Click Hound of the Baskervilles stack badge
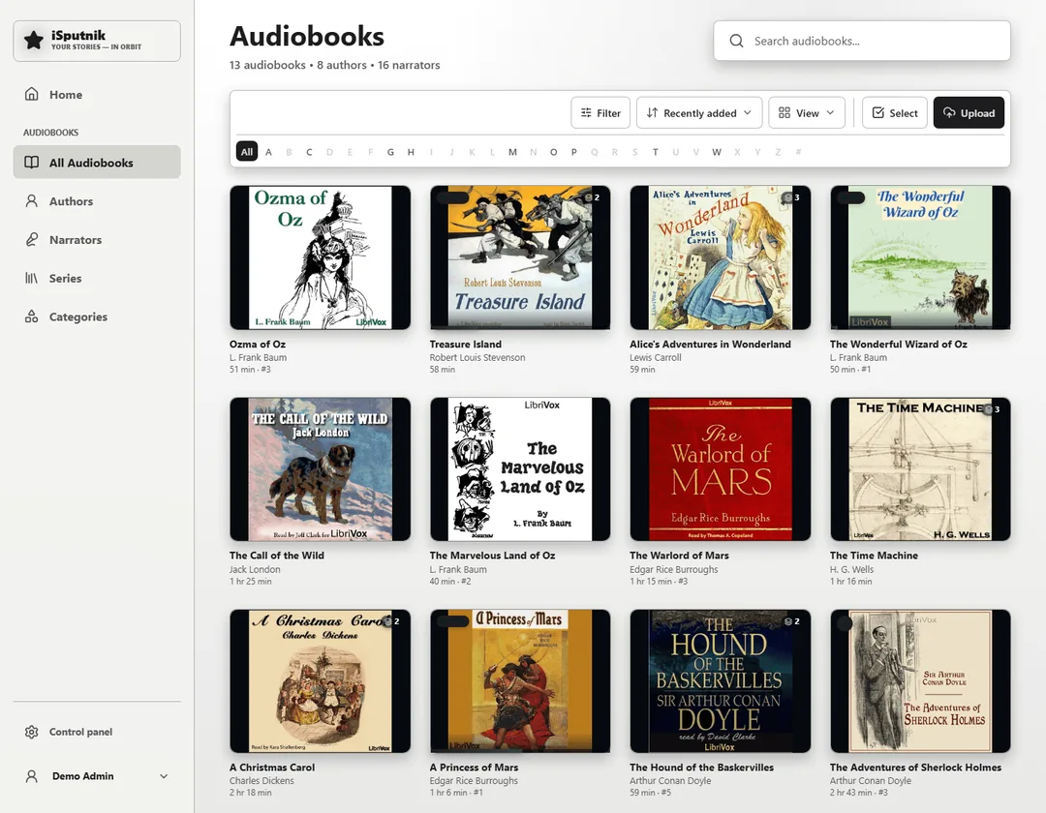 click(x=792, y=621)
